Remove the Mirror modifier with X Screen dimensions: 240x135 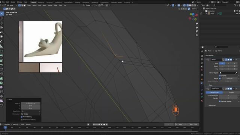click(x=236, y=60)
